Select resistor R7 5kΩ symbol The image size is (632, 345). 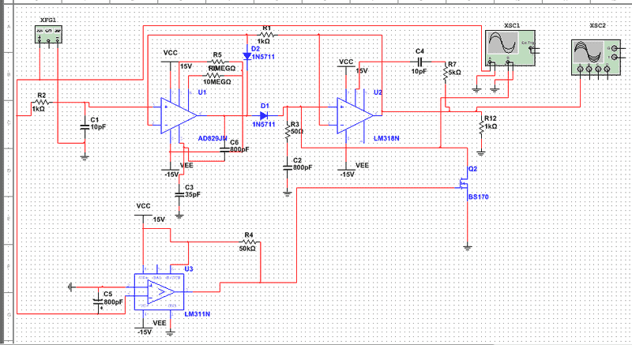tap(446, 73)
